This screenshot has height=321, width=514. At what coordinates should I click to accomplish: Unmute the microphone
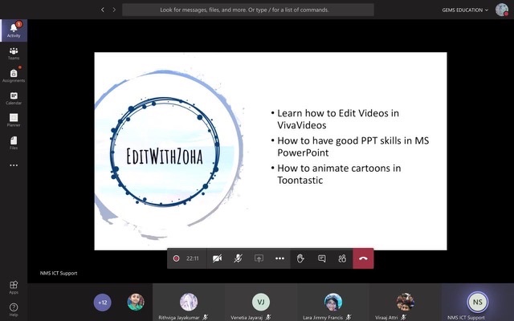tap(238, 258)
